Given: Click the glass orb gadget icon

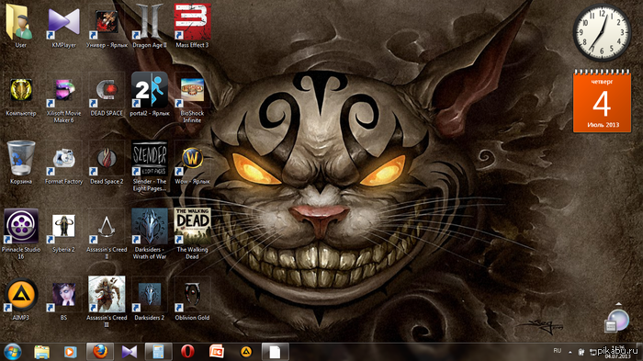Looking at the screenshot, I should click(x=617, y=321).
